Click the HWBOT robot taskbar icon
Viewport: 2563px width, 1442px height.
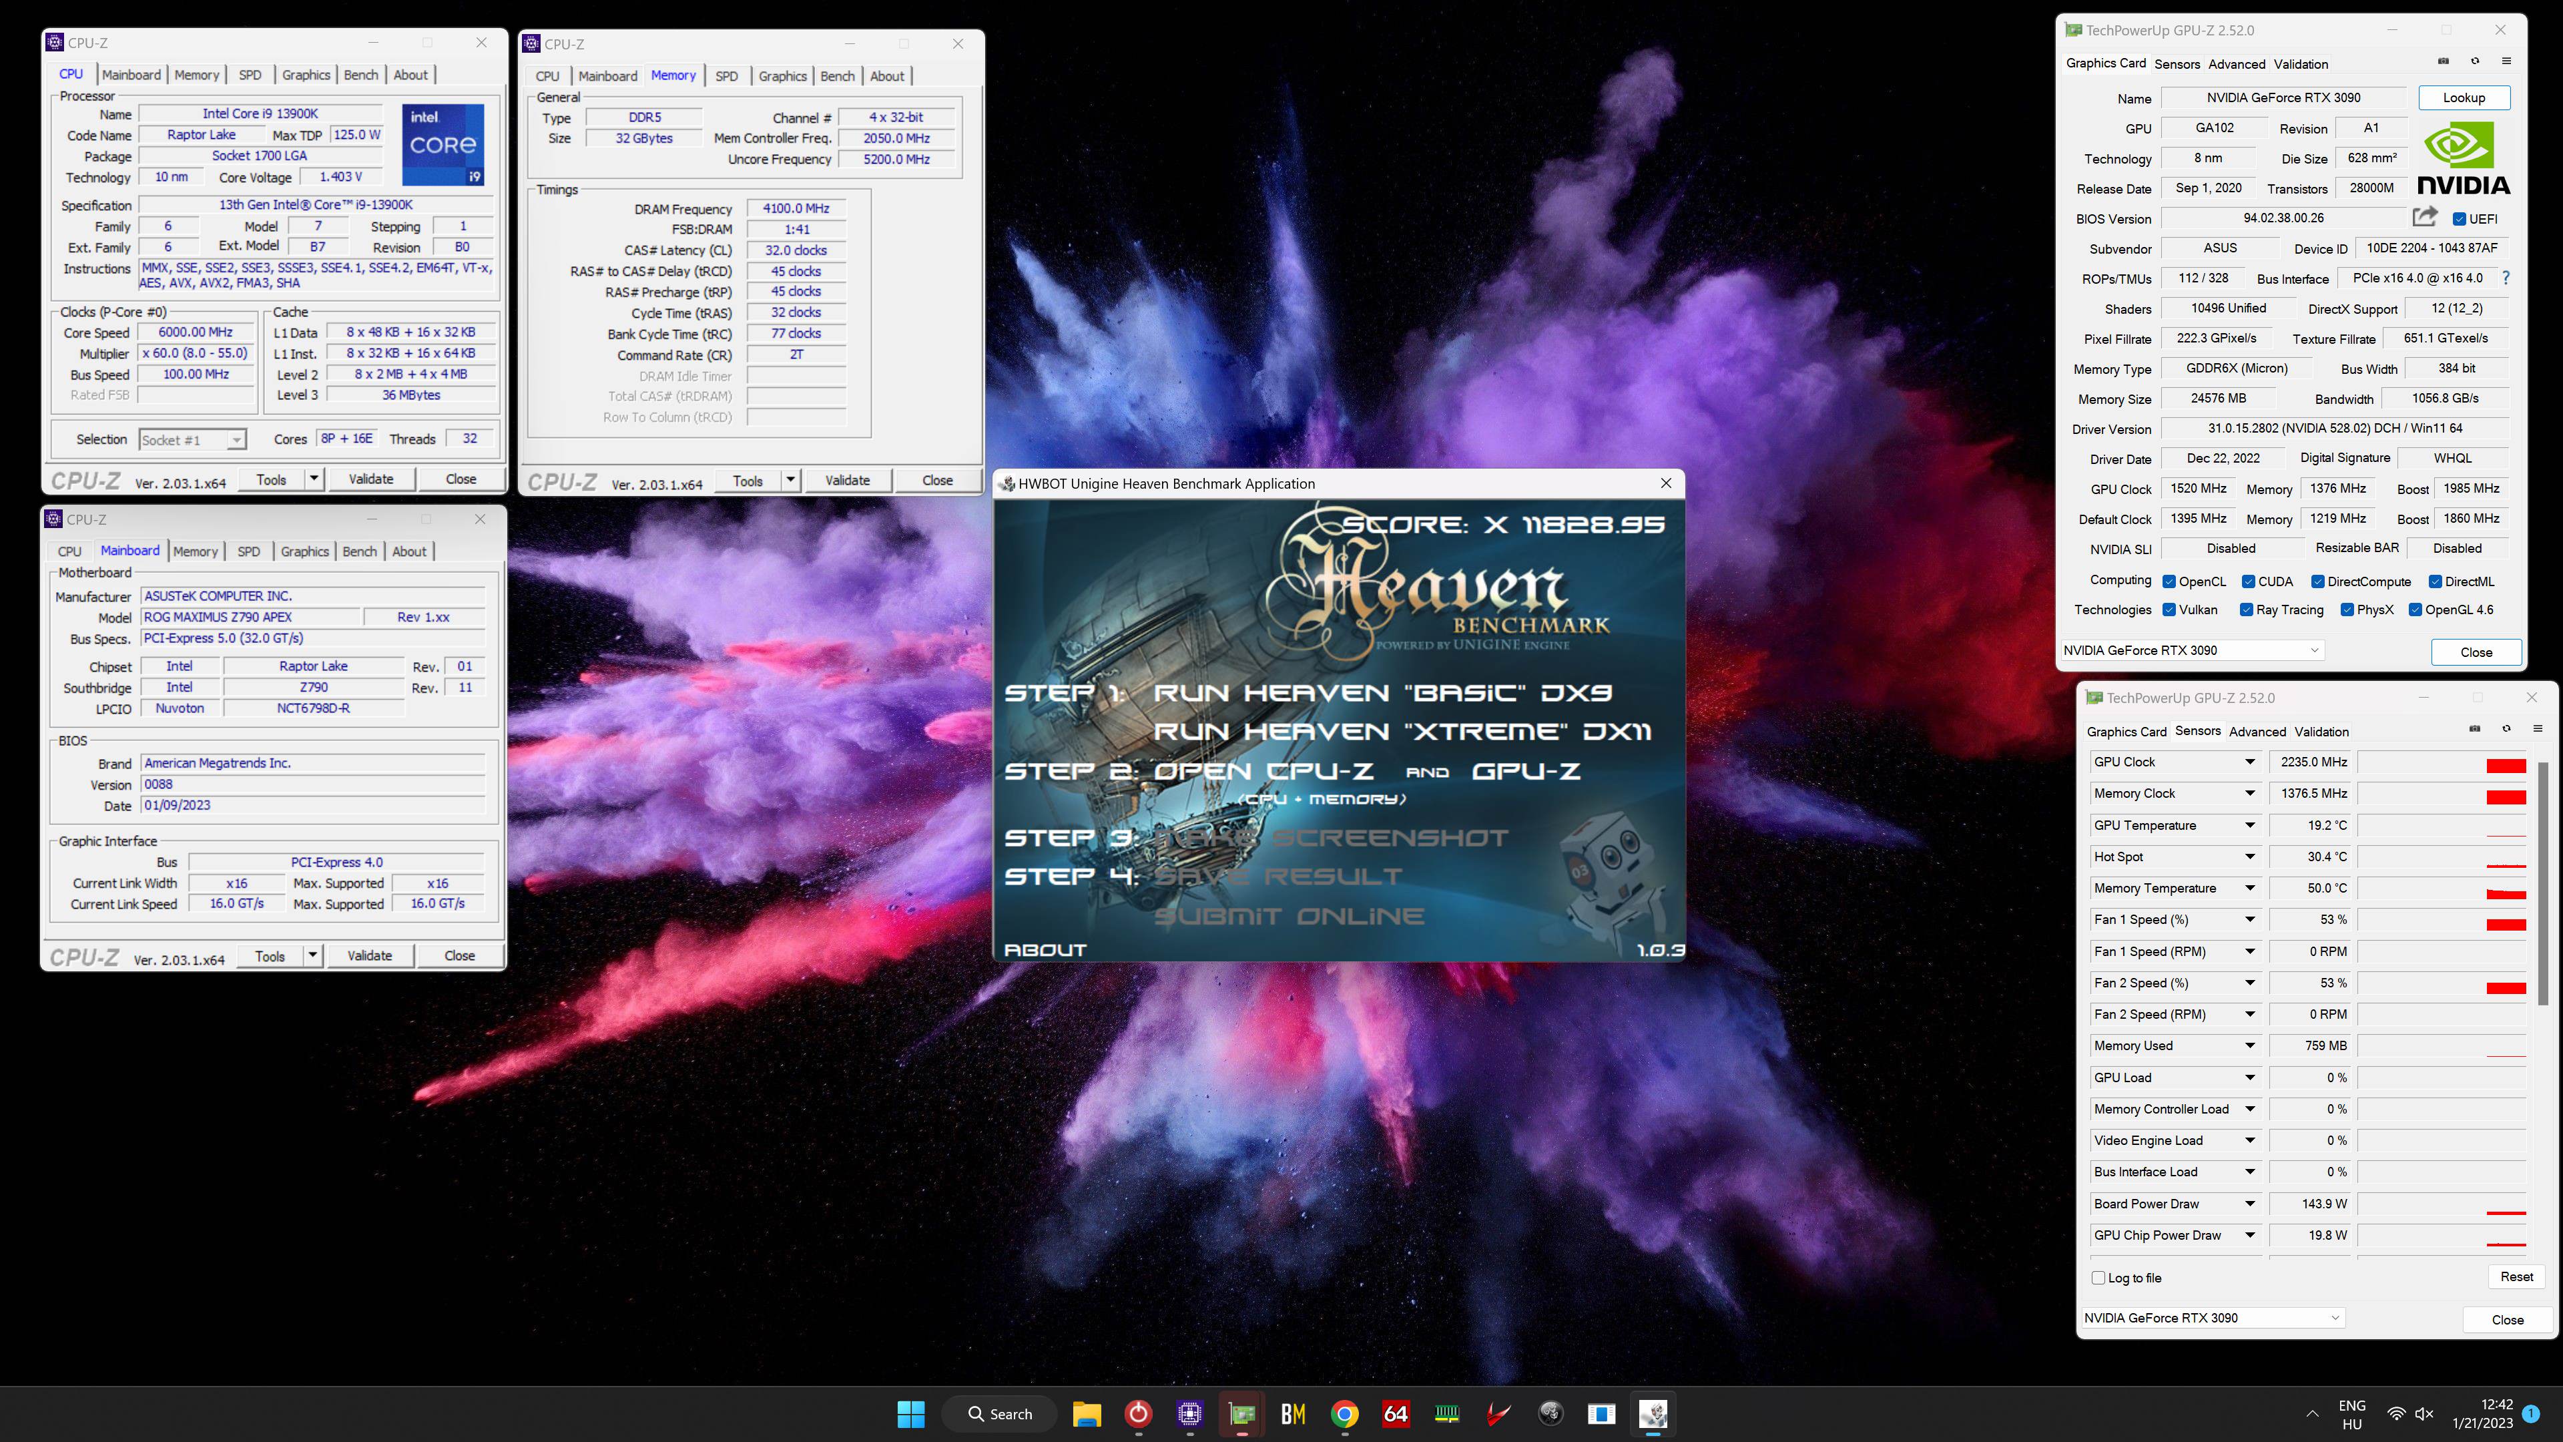(x=1654, y=1413)
